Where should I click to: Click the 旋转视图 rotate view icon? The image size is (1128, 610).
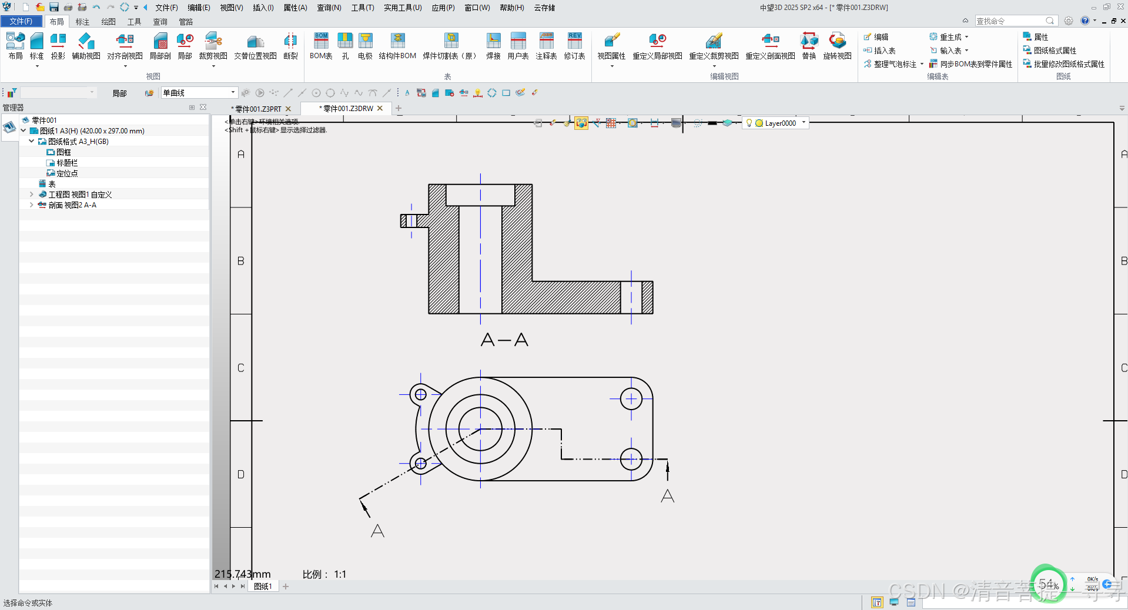pos(837,46)
